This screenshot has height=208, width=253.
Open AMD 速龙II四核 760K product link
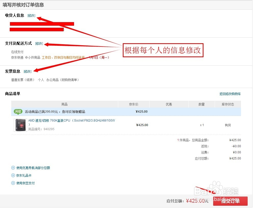pyautogui.click(x=72, y=122)
